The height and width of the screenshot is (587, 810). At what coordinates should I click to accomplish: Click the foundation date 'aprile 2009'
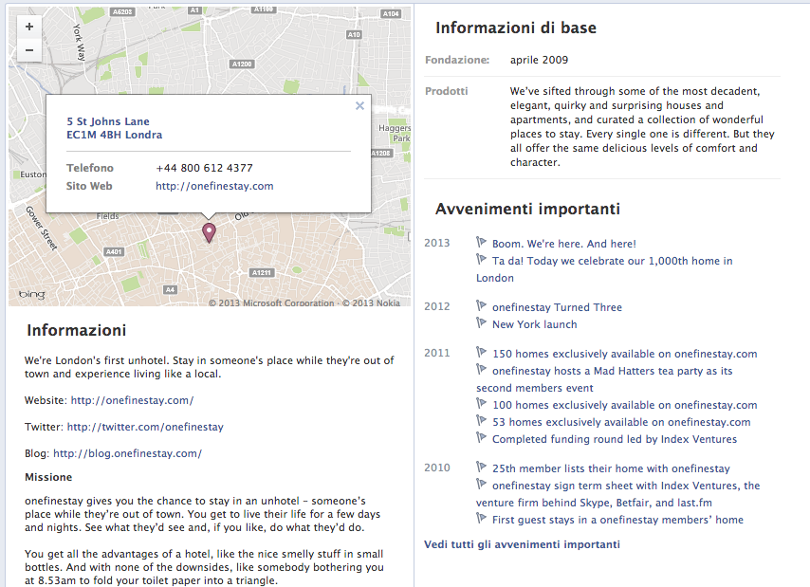point(539,60)
